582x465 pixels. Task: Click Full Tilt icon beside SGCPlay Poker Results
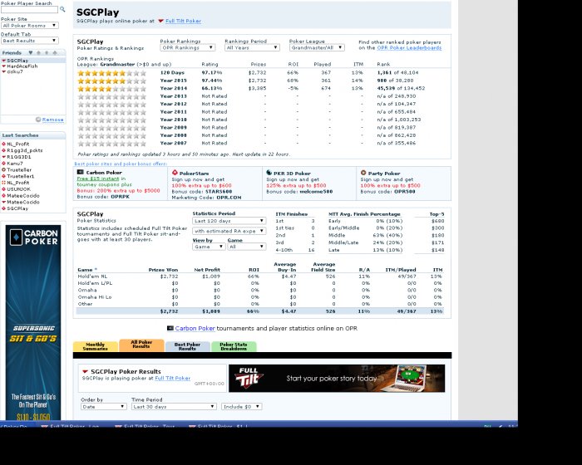[x=85, y=371]
